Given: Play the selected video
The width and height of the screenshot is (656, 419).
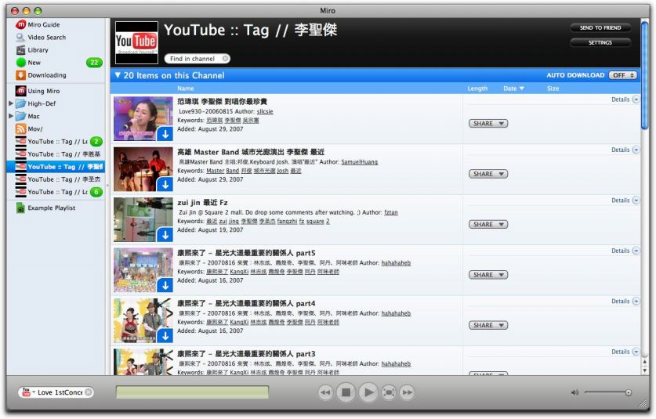Looking at the screenshot, I should click(368, 392).
